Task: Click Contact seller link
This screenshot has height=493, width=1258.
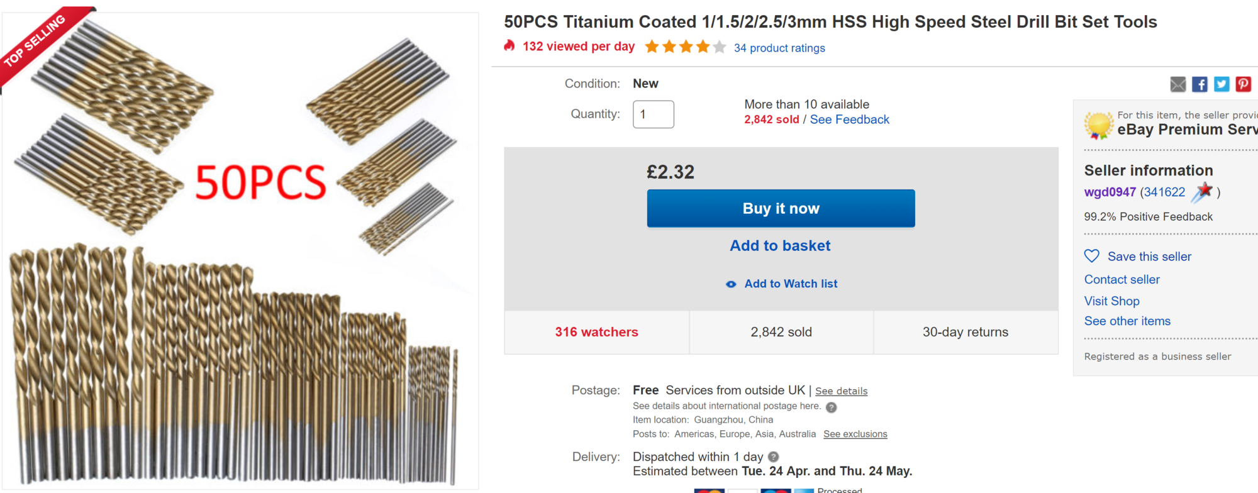Action: pos(1122,280)
